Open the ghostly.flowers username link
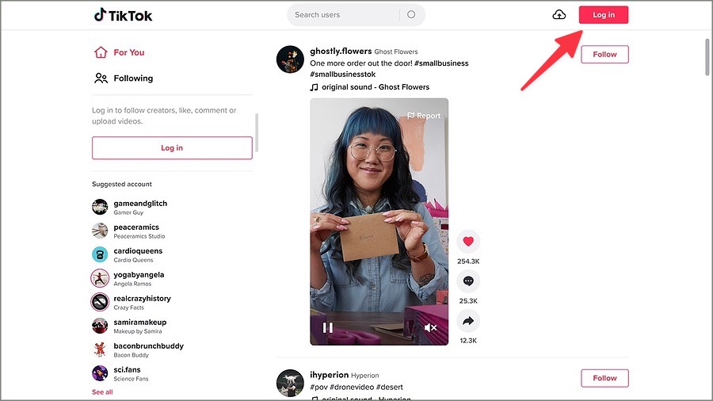The image size is (713, 401). point(341,52)
